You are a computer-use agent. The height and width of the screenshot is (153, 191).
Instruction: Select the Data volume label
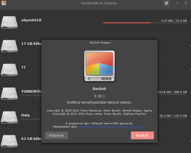tap(25, 115)
